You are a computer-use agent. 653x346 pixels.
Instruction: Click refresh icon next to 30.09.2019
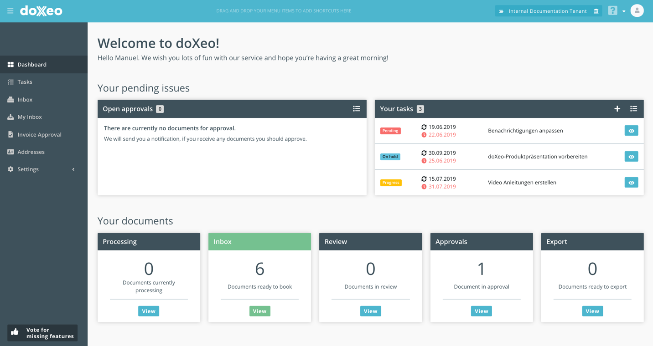point(424,153)
